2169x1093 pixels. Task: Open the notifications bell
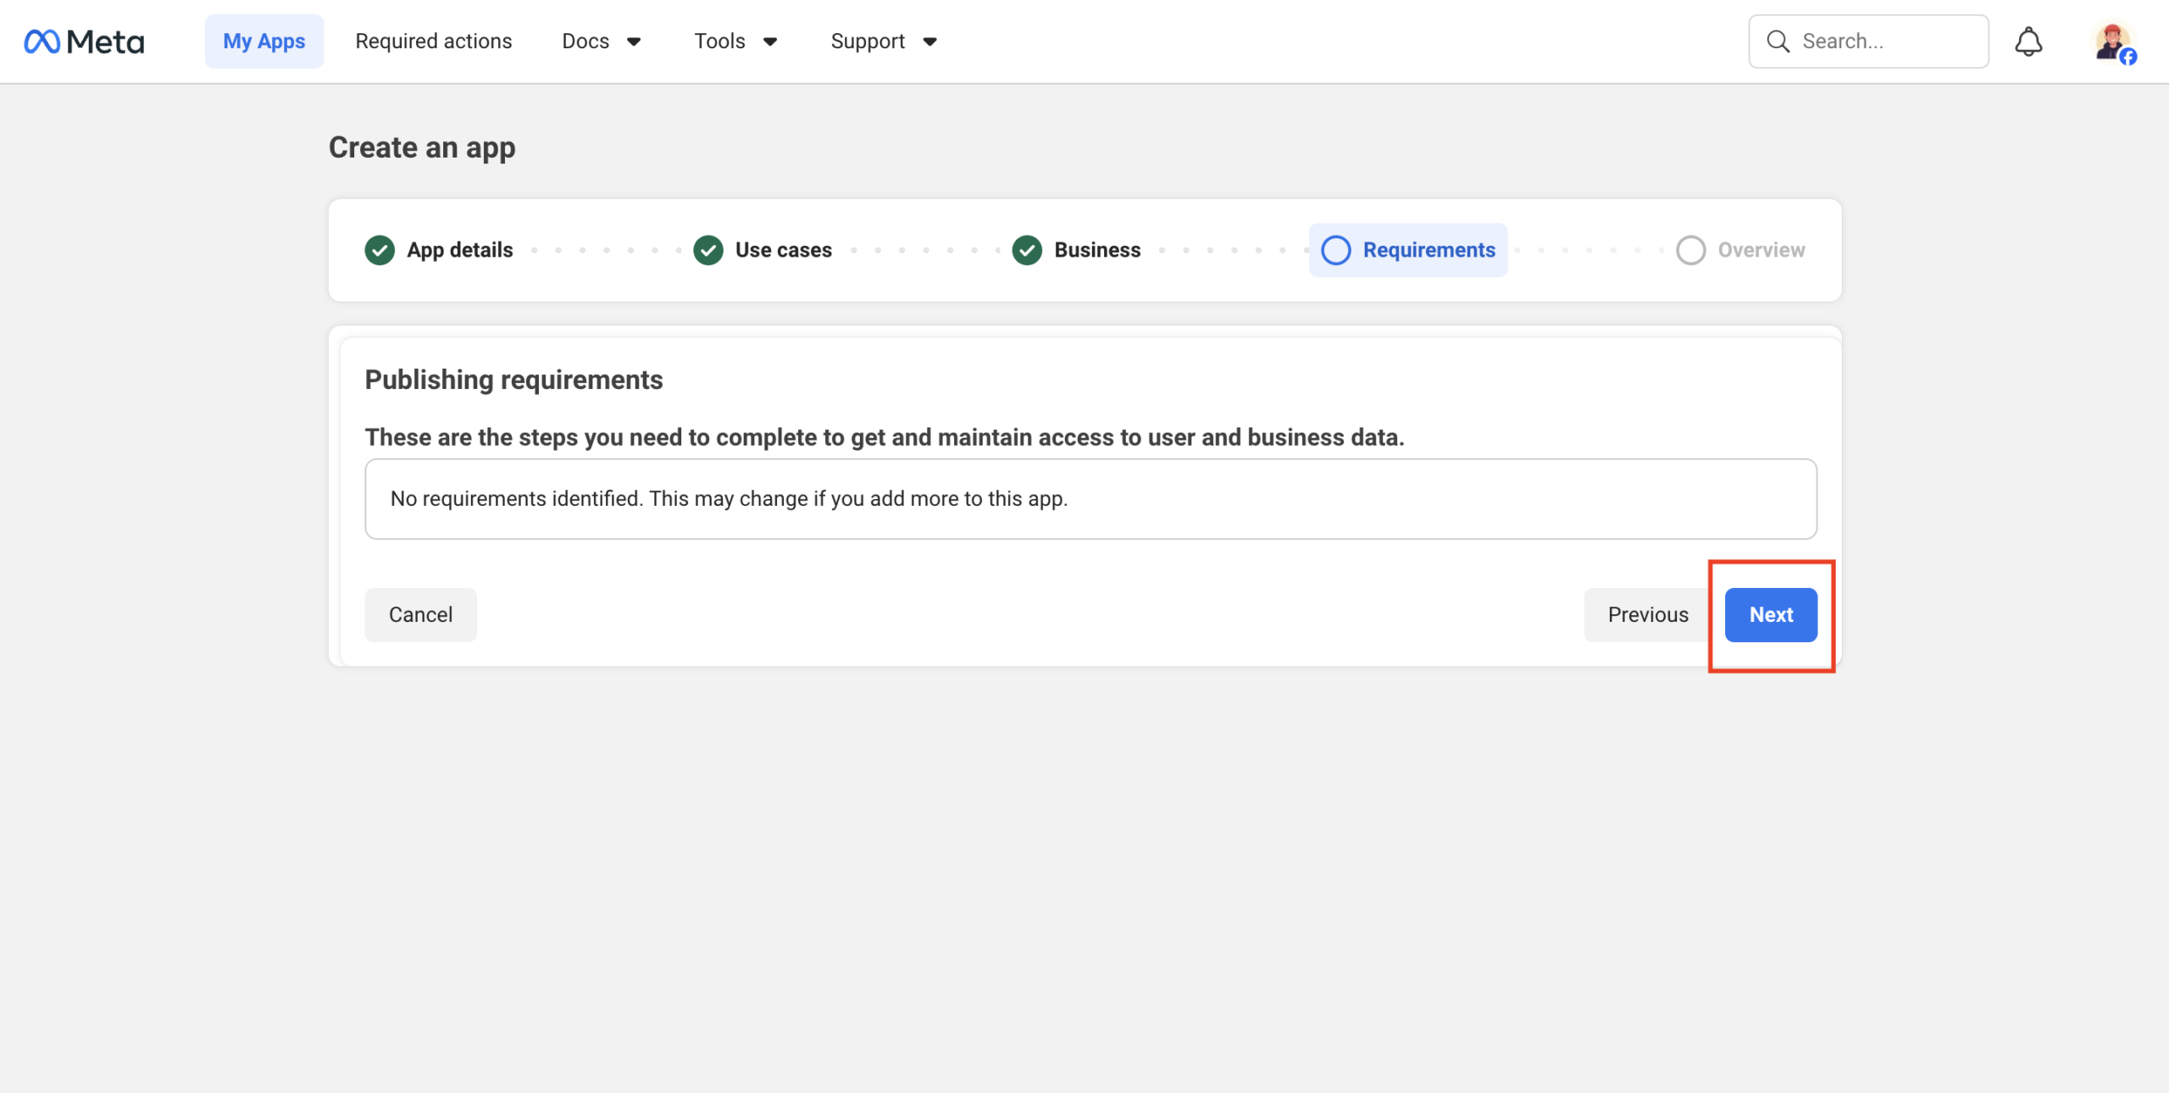point(2028,41)
